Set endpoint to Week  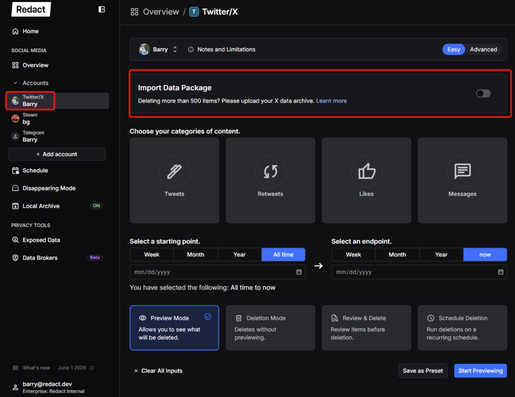click(354, 255)
